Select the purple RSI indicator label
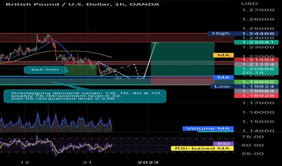The width and height of the screenshot is (282, 166). click(x=223, y=144)
